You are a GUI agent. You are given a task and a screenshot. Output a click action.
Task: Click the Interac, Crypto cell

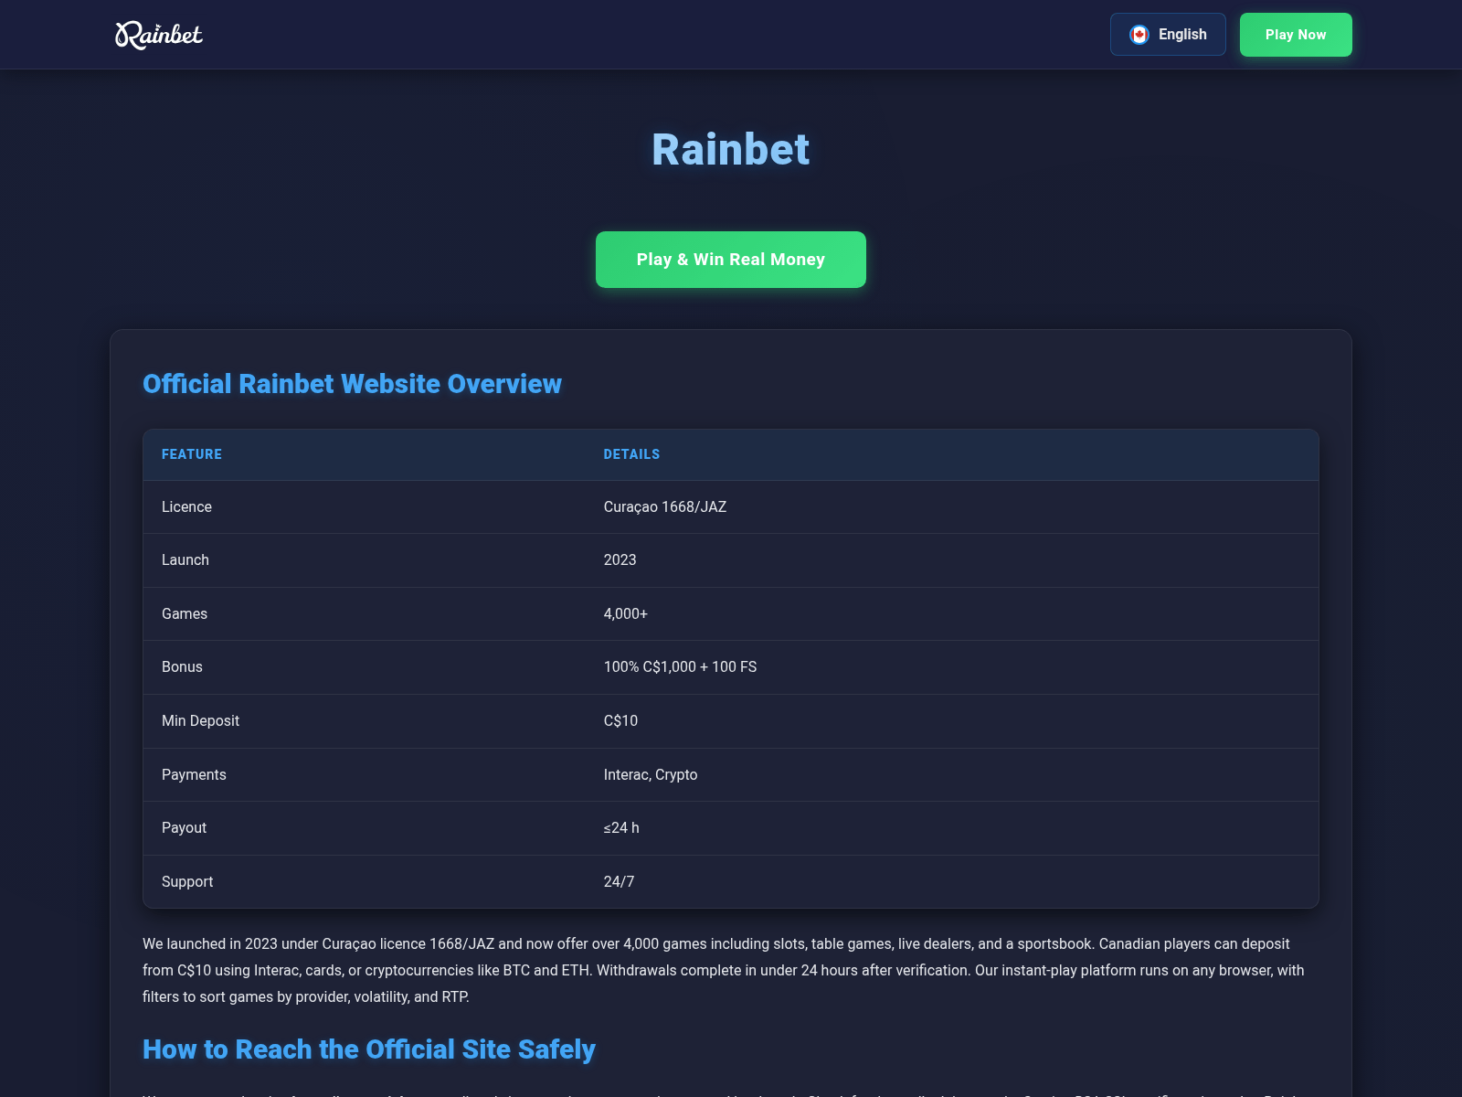click(x=651, y=775)
